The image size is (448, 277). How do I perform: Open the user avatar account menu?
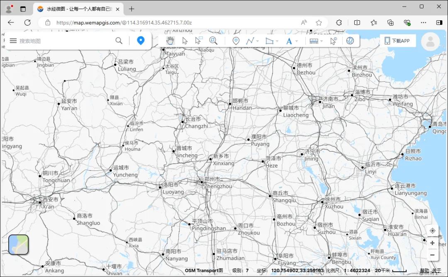(430, 42)
